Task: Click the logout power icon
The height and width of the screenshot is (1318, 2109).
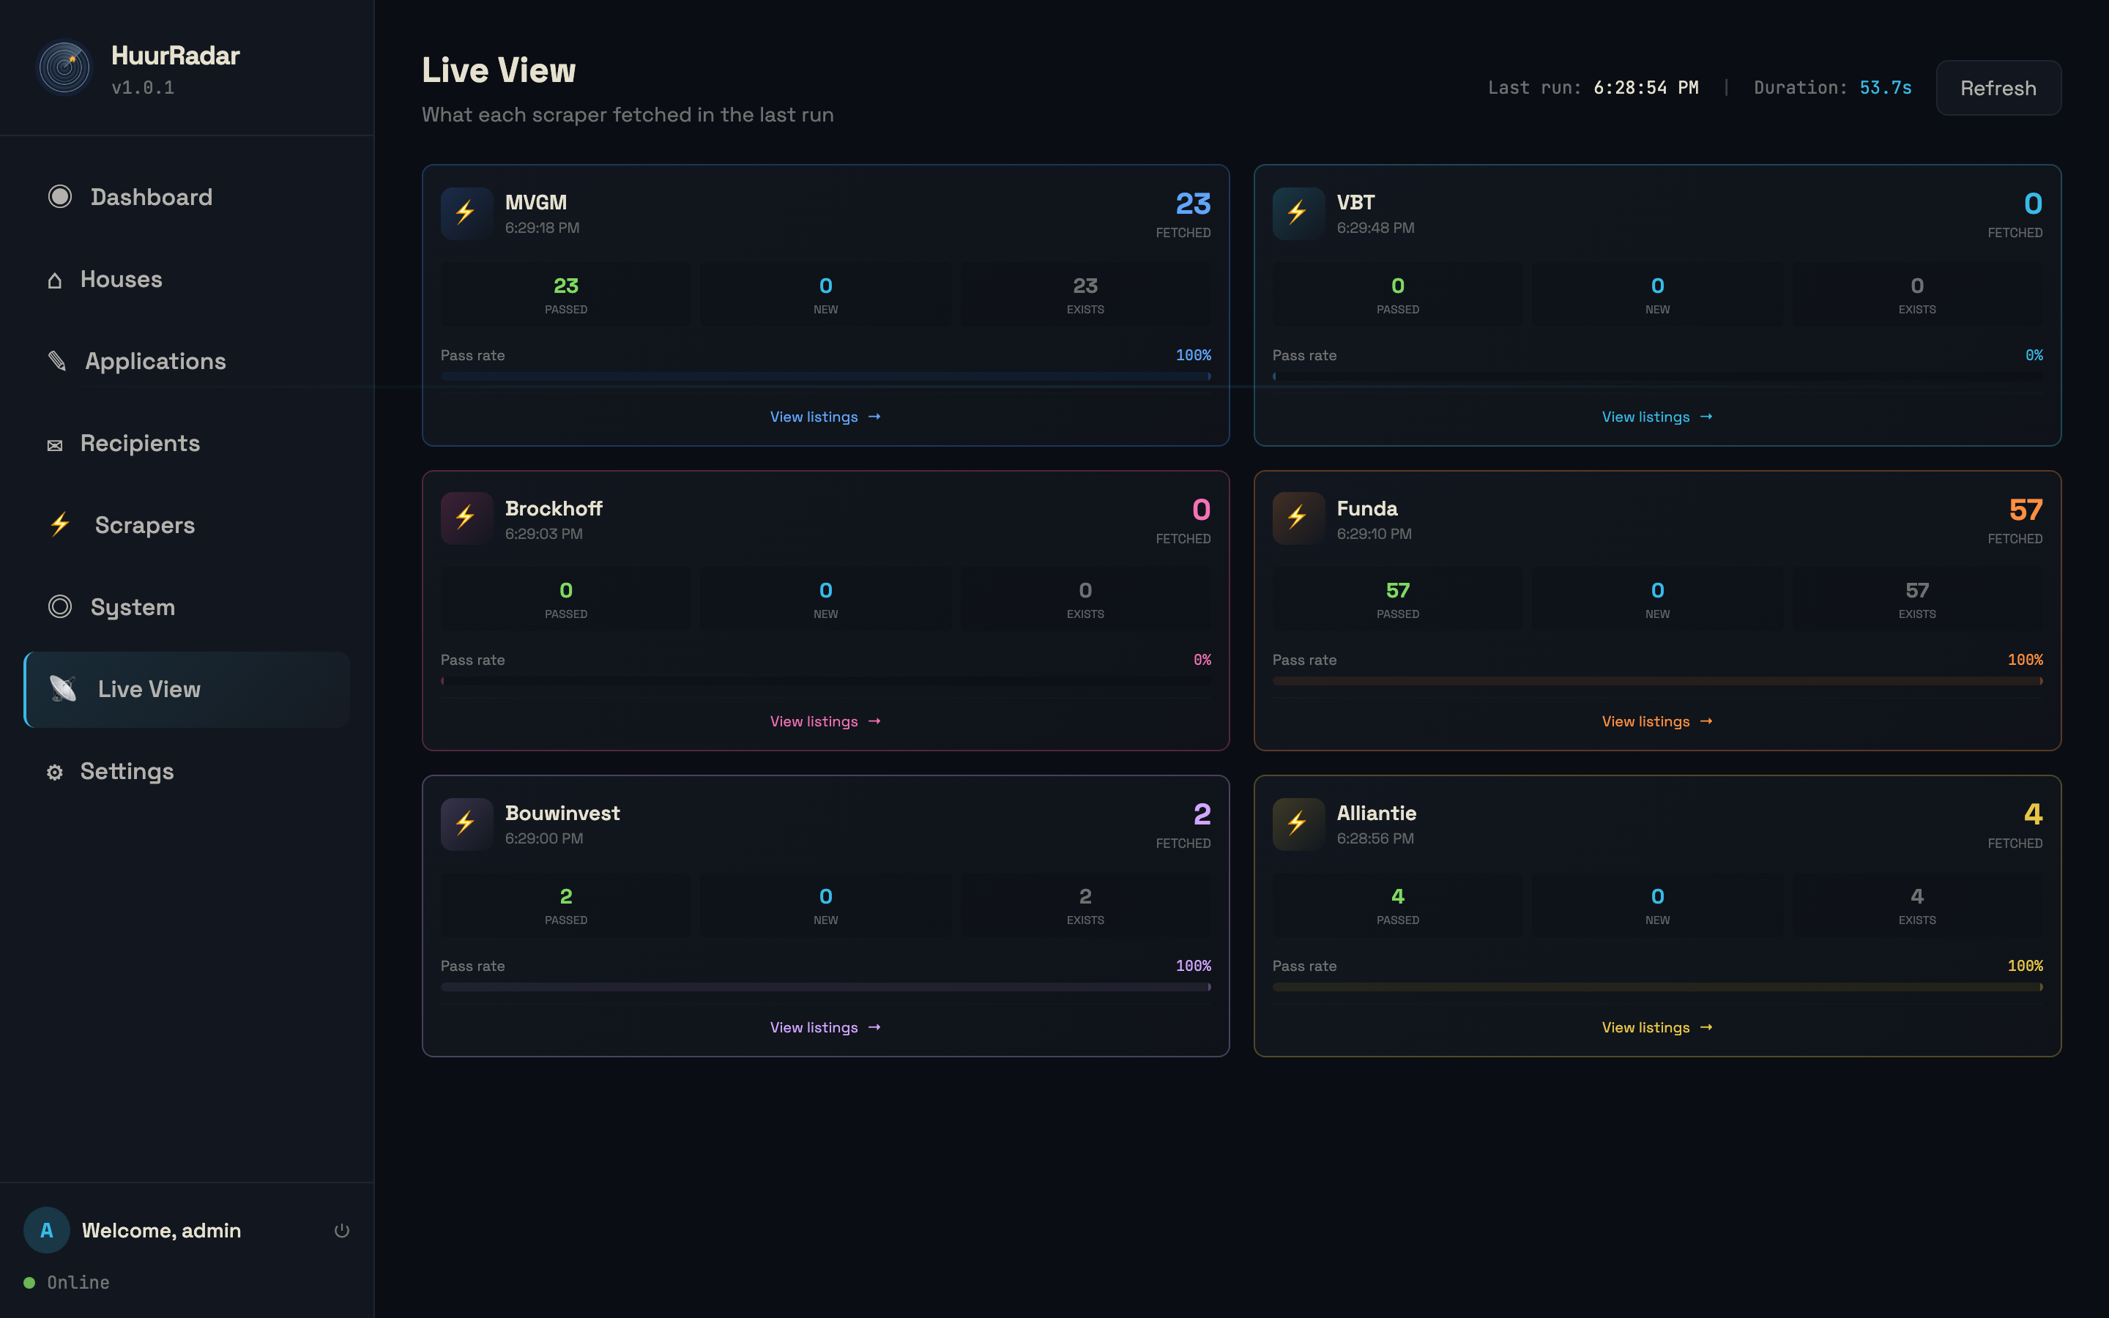Action: tap(342, 1230)
